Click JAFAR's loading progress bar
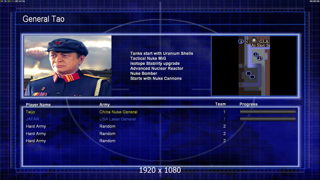Viewport: 320px width, 180px height. click(268, 119)
